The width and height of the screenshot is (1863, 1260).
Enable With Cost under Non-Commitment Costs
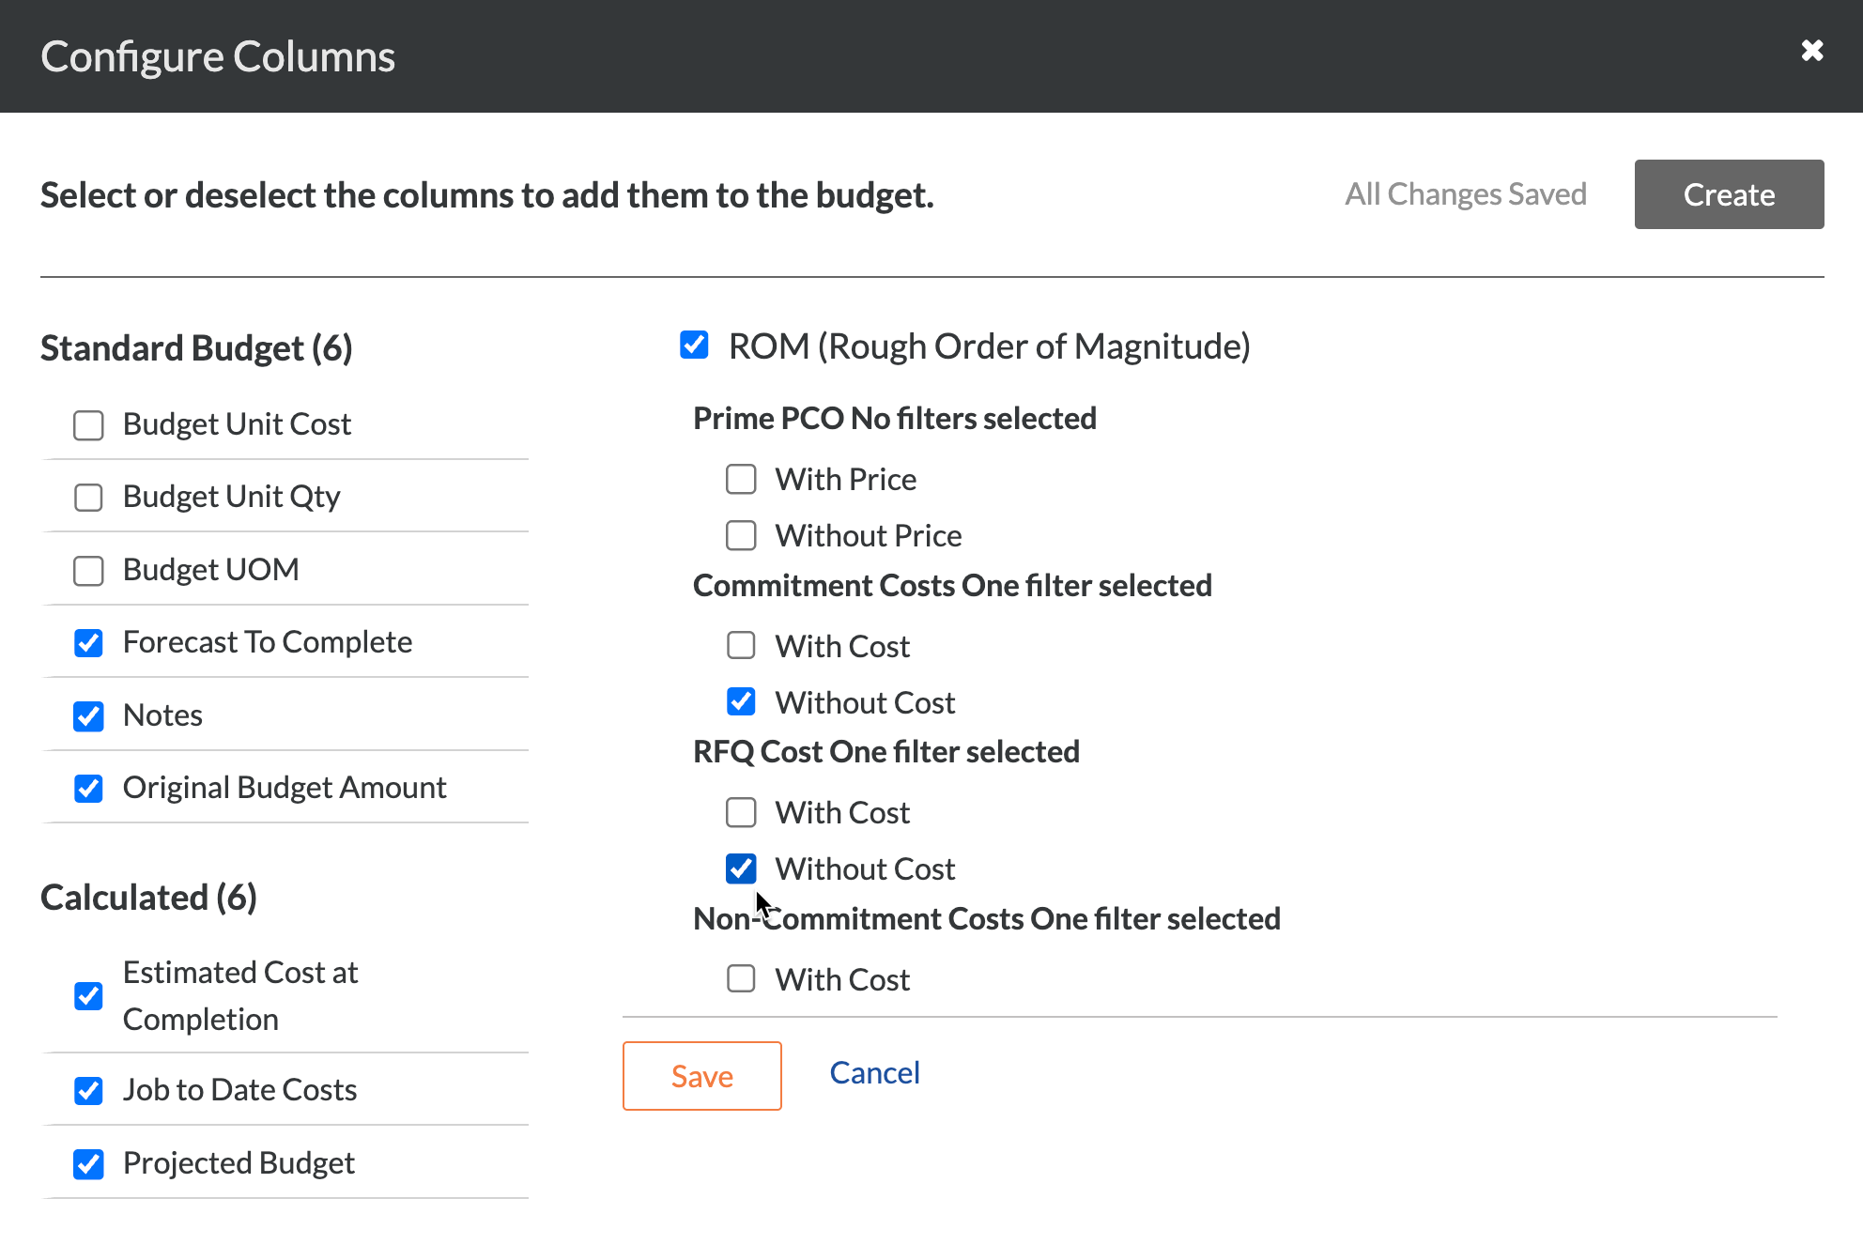click(741, 978)
